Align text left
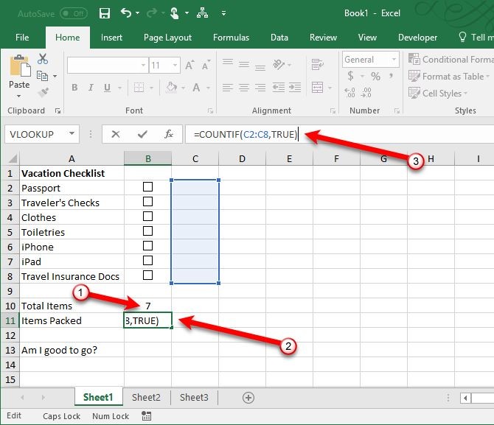Screen dimensions: 494x425 (228, 87)
